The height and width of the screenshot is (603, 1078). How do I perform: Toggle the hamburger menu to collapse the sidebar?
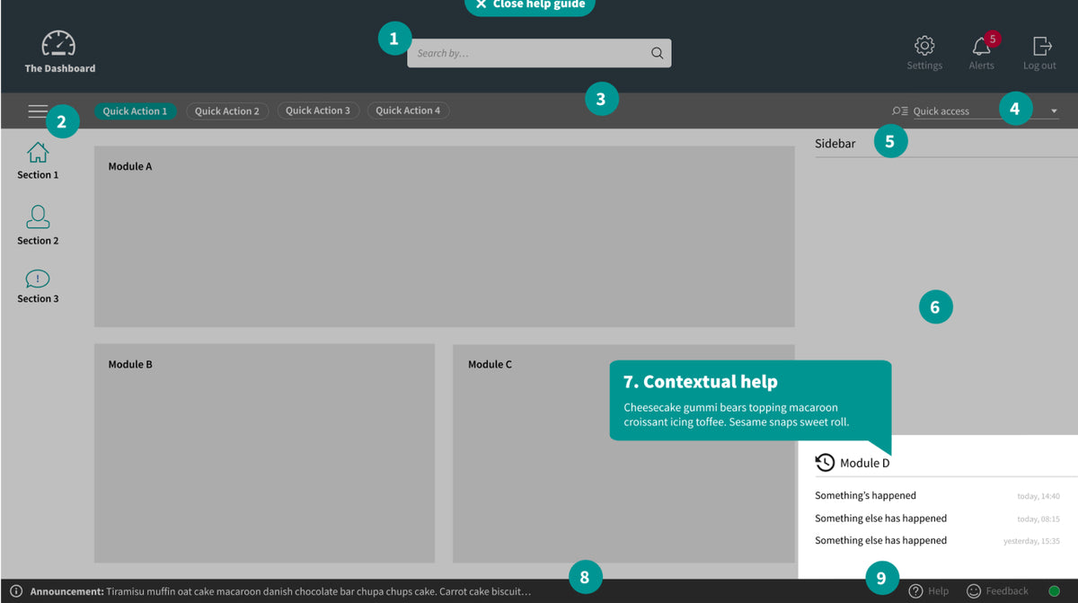38,111
